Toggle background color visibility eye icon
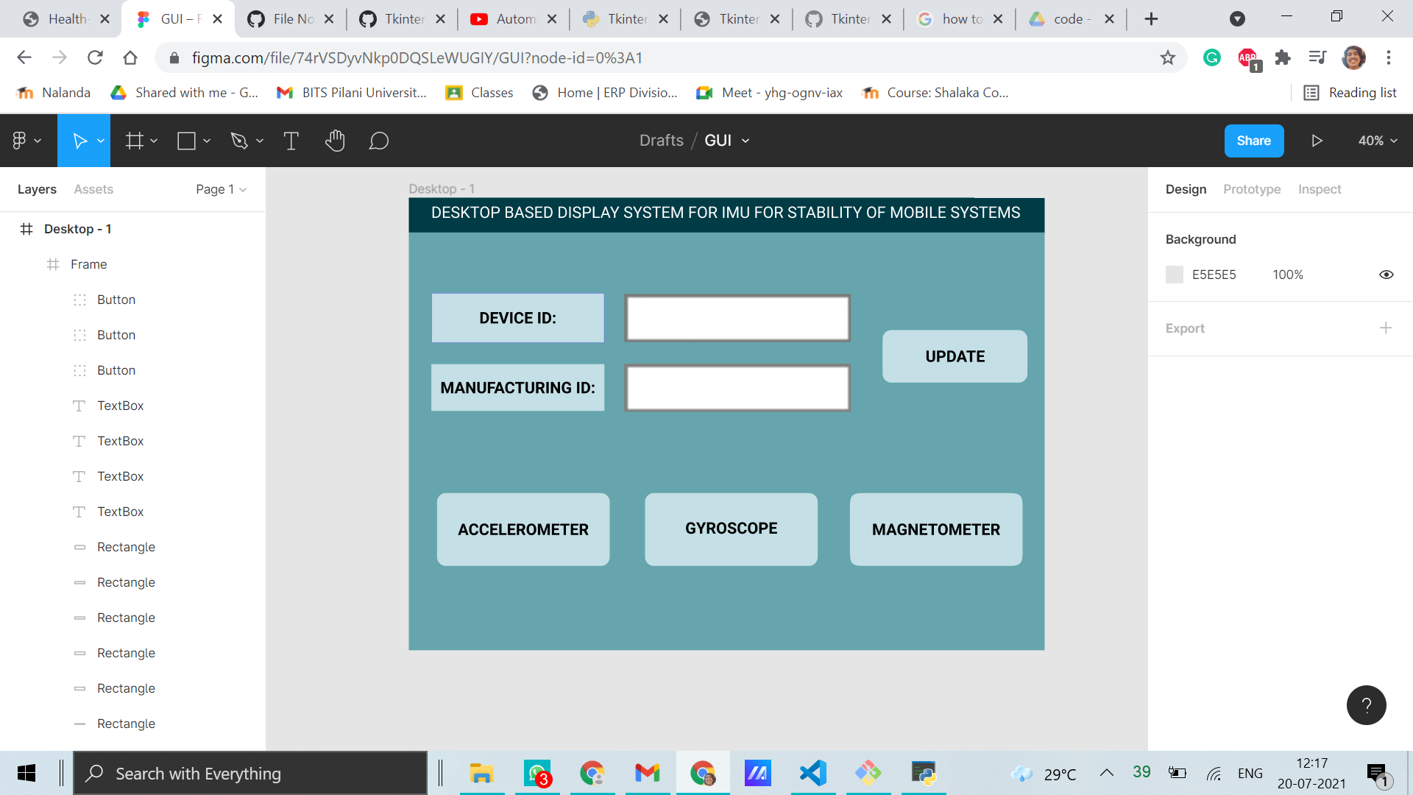This screenshot has width=1413, height=795. tap(1387, 274)
